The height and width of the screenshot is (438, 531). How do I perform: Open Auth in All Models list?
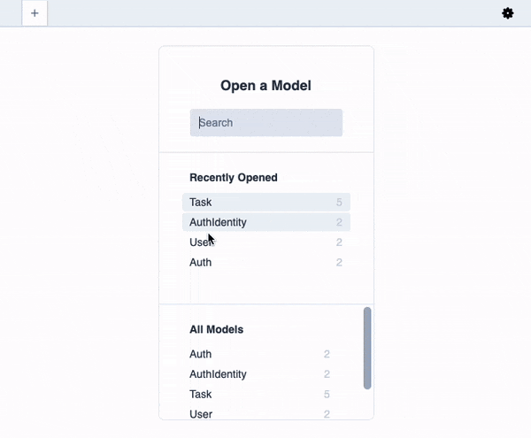[x=201, y=355]
